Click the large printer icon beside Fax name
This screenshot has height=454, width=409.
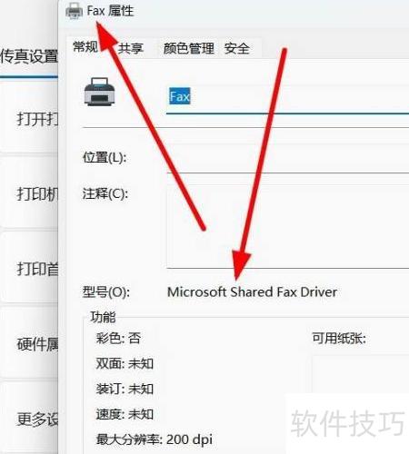click(100, 92)
